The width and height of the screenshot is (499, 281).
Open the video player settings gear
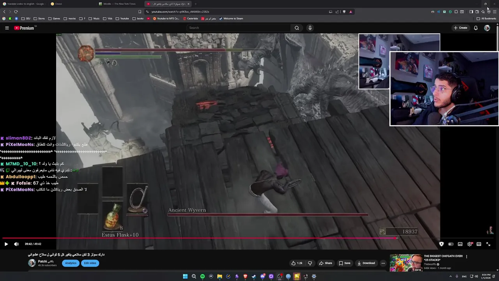(x=469, y=244)
